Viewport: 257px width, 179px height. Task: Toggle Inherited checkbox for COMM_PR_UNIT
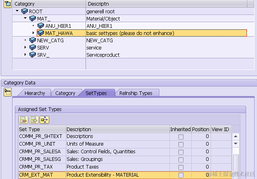pyautogui.click(x=181, y=144)
